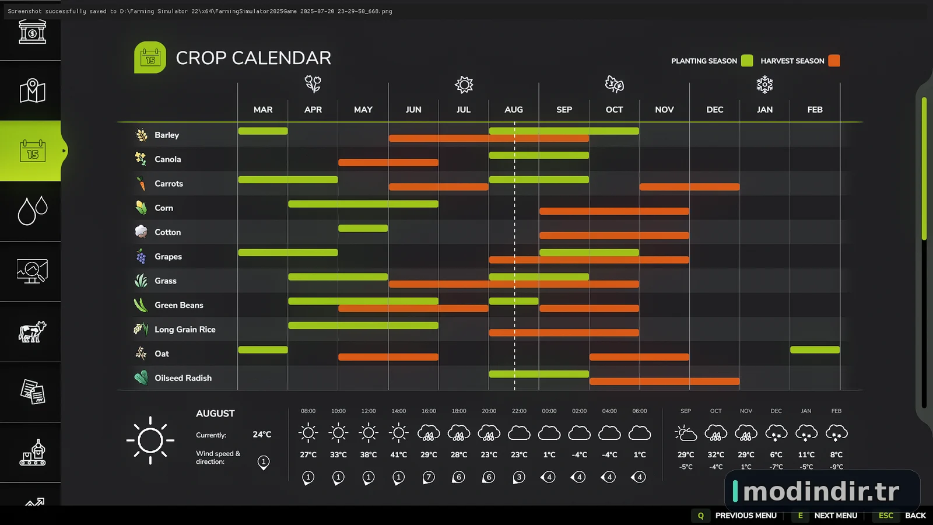The image size is (933, 525).
Task: Open the animals cow sidebar icon
Action: point(32,332)
